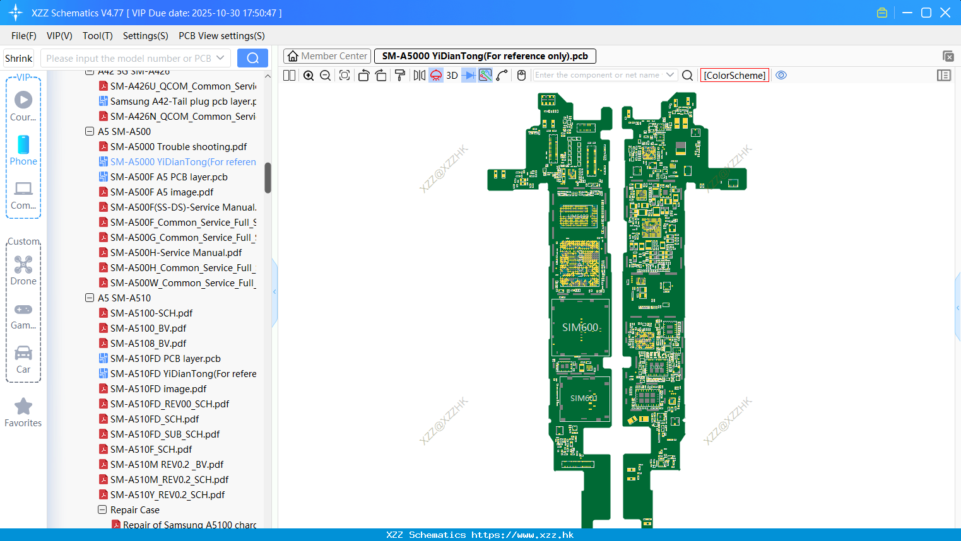Open SM-A510F_SCH.pdf file
Viewport: 961px width, 541px height.
click(x=151, y=450)
